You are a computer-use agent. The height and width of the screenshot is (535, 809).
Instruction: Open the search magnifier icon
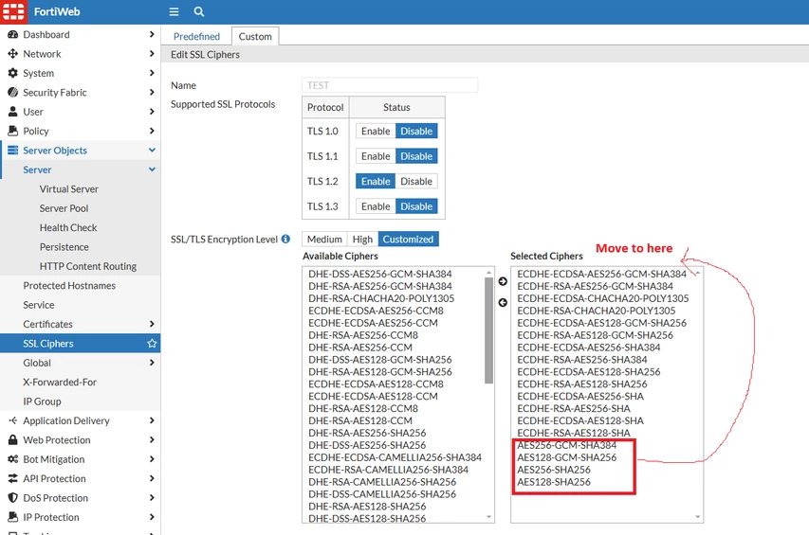coord(198,11)
